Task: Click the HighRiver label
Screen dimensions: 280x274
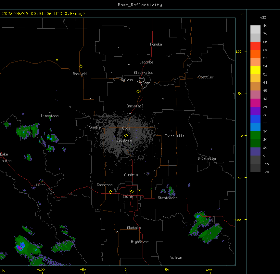Action: 140,242
